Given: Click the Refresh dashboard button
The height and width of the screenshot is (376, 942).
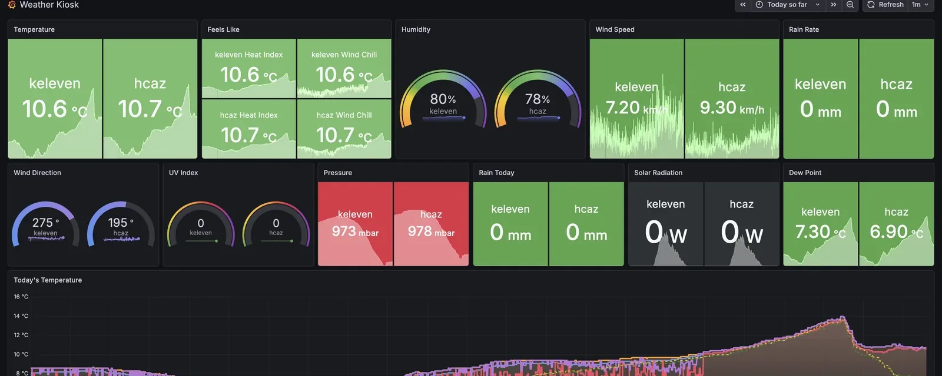Looking at the screenshot, I should pyautogui.click(x=885, y=5).
